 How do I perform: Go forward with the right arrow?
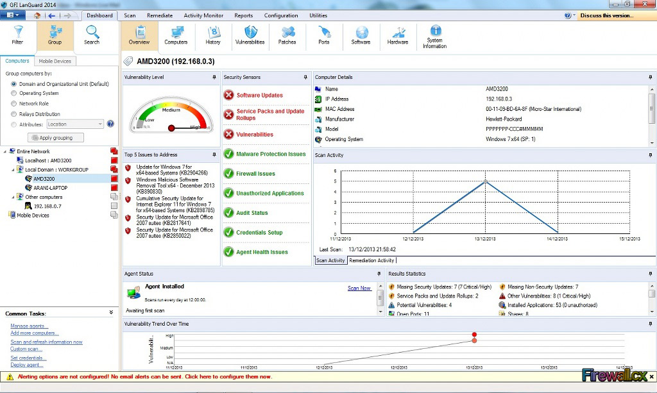point(67,15)
